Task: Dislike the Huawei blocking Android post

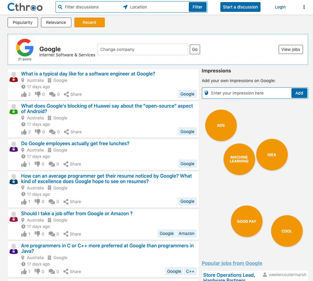Action: (38, 132)
